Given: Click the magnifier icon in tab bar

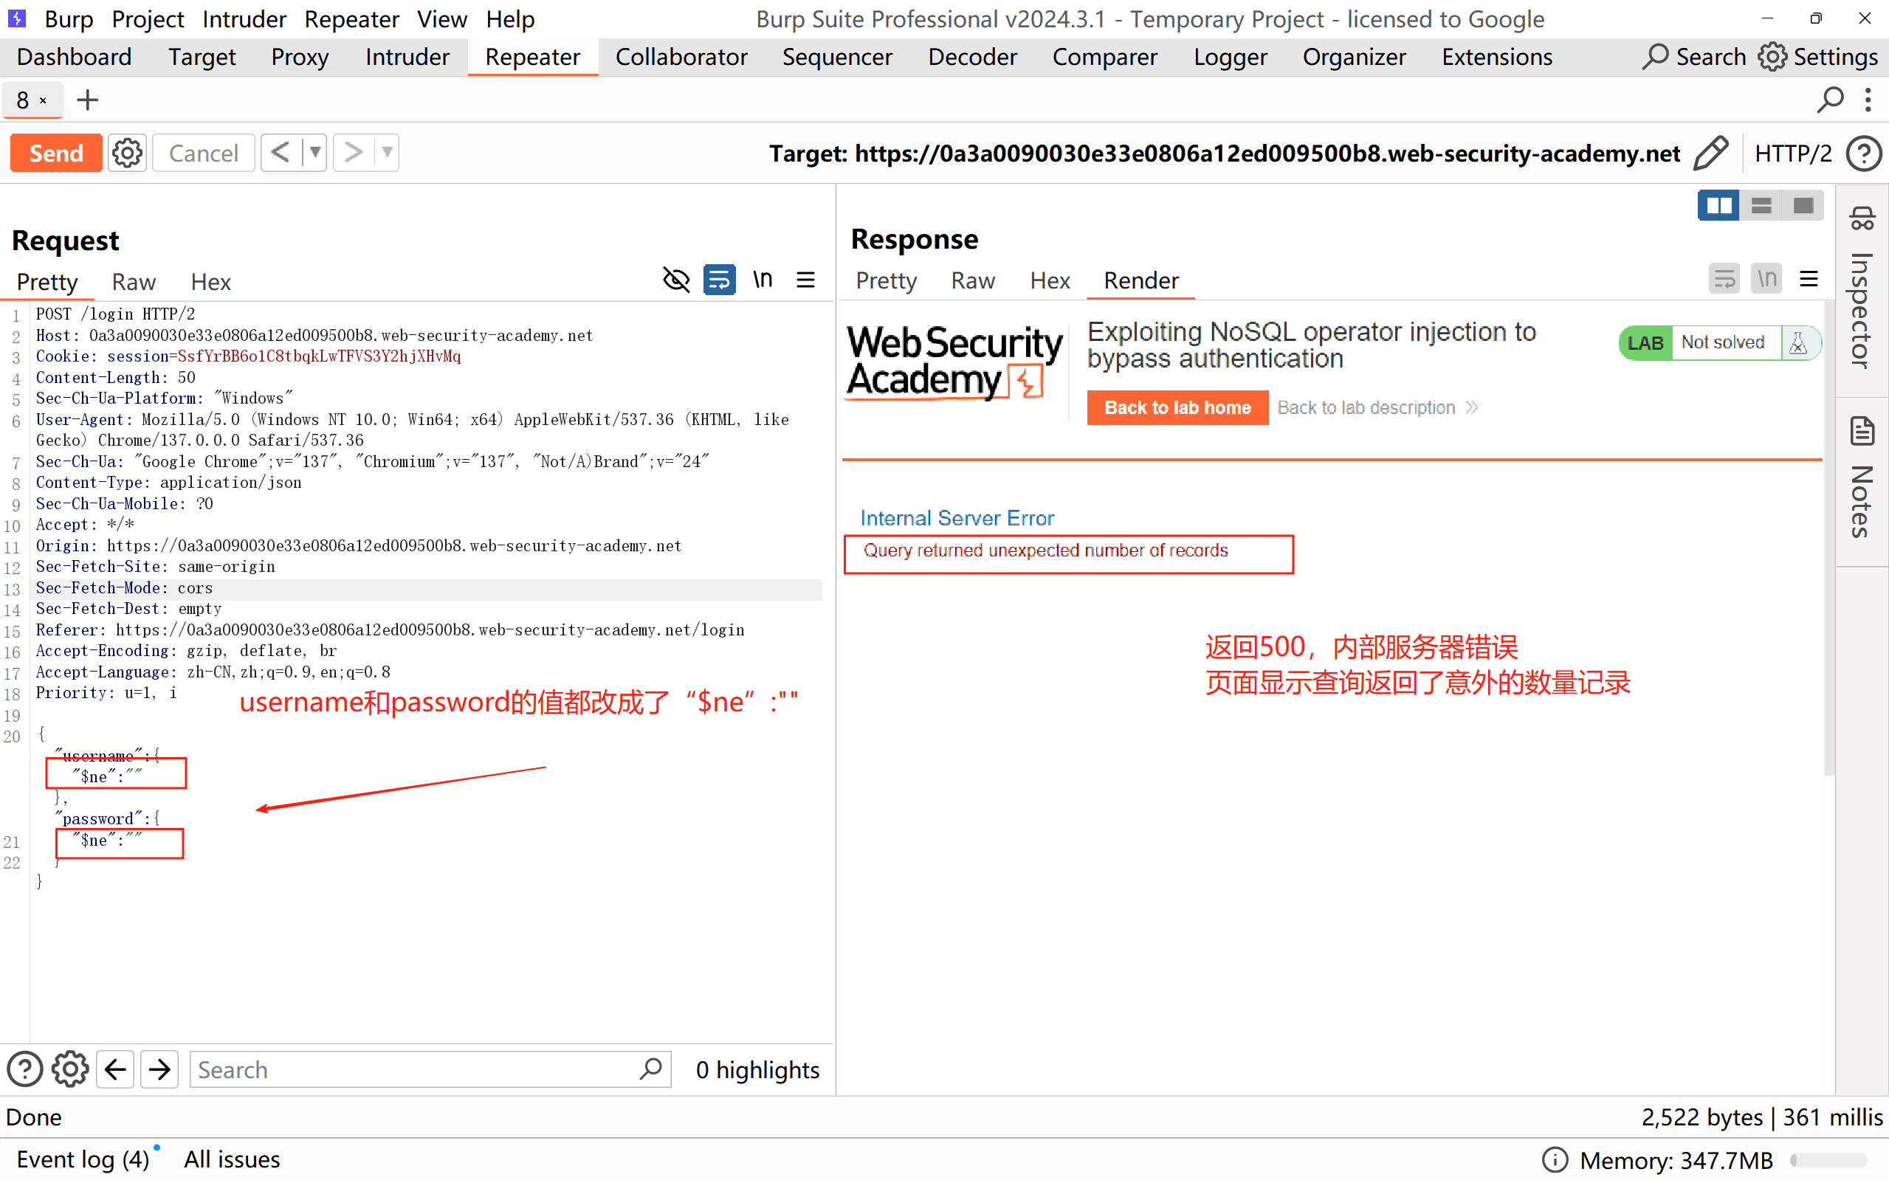Looking at the screenshot, I should 1831,100.
